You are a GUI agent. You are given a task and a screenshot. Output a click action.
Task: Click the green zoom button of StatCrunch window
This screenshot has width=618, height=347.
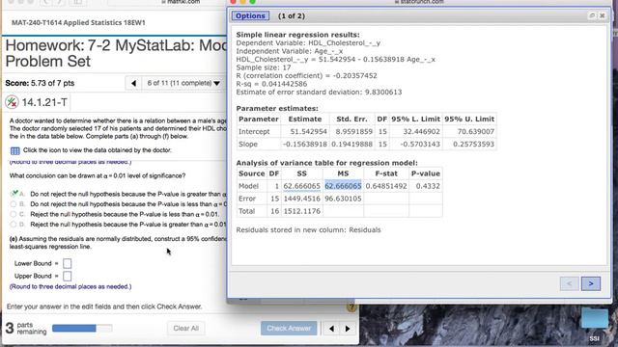coord(253,2)
